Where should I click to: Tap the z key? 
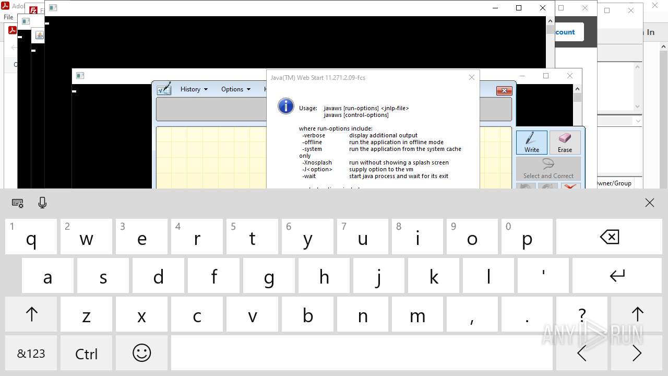(86, 314)
